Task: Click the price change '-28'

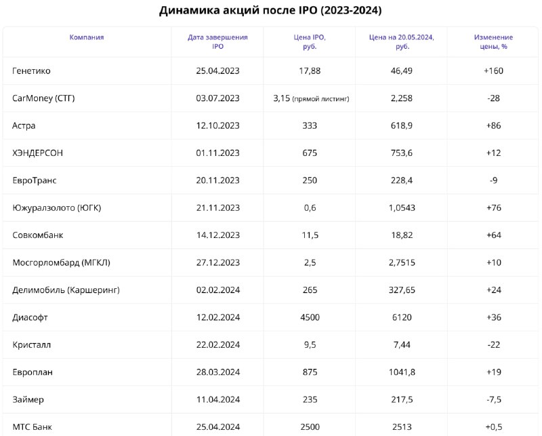Action: pos(493,98)
